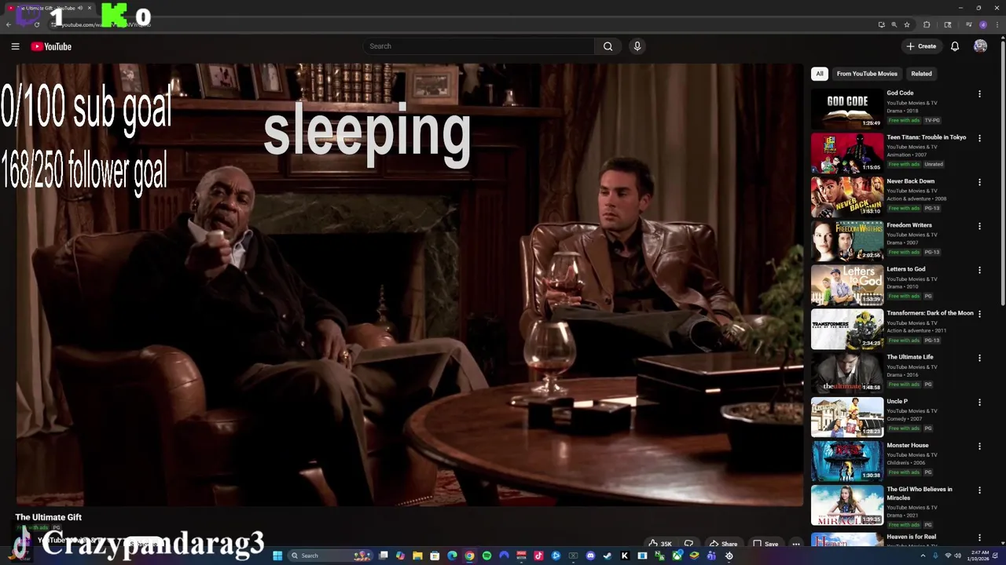Open options menu for Letters to God
Viewport: 1006px width, 565px height.
pyautogui.click(x=979, y=270)
